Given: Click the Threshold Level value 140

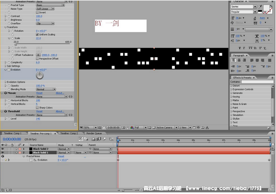Looking at the screenshot, I should 38,119.
